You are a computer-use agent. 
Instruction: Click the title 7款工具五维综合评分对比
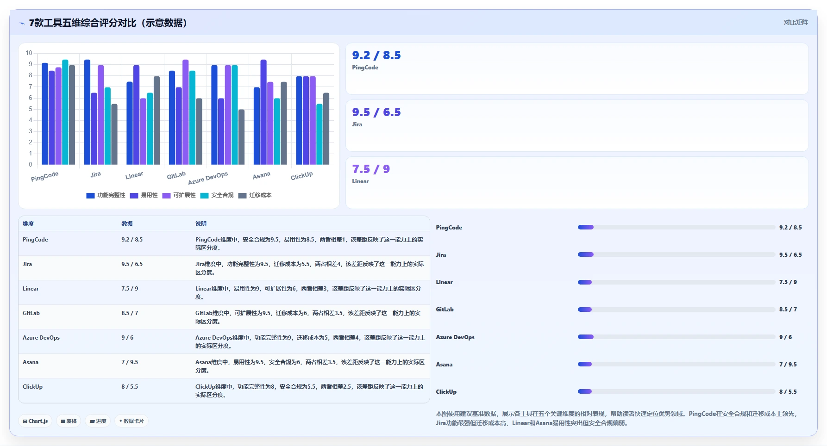pos(108,23)
